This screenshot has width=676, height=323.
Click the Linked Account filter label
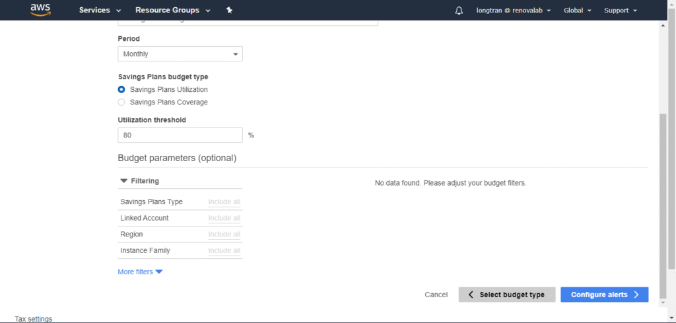145,218
